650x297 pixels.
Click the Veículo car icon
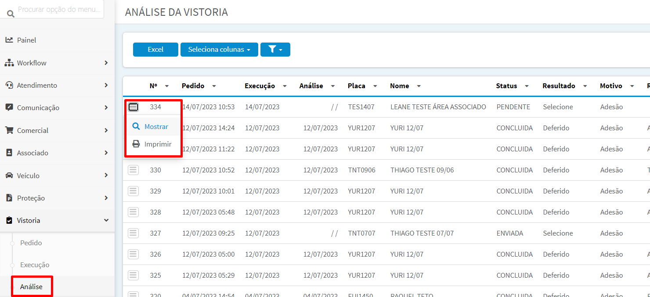9,175
